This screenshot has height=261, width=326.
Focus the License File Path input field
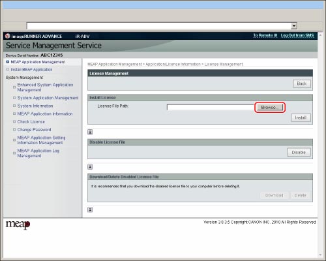211,107
